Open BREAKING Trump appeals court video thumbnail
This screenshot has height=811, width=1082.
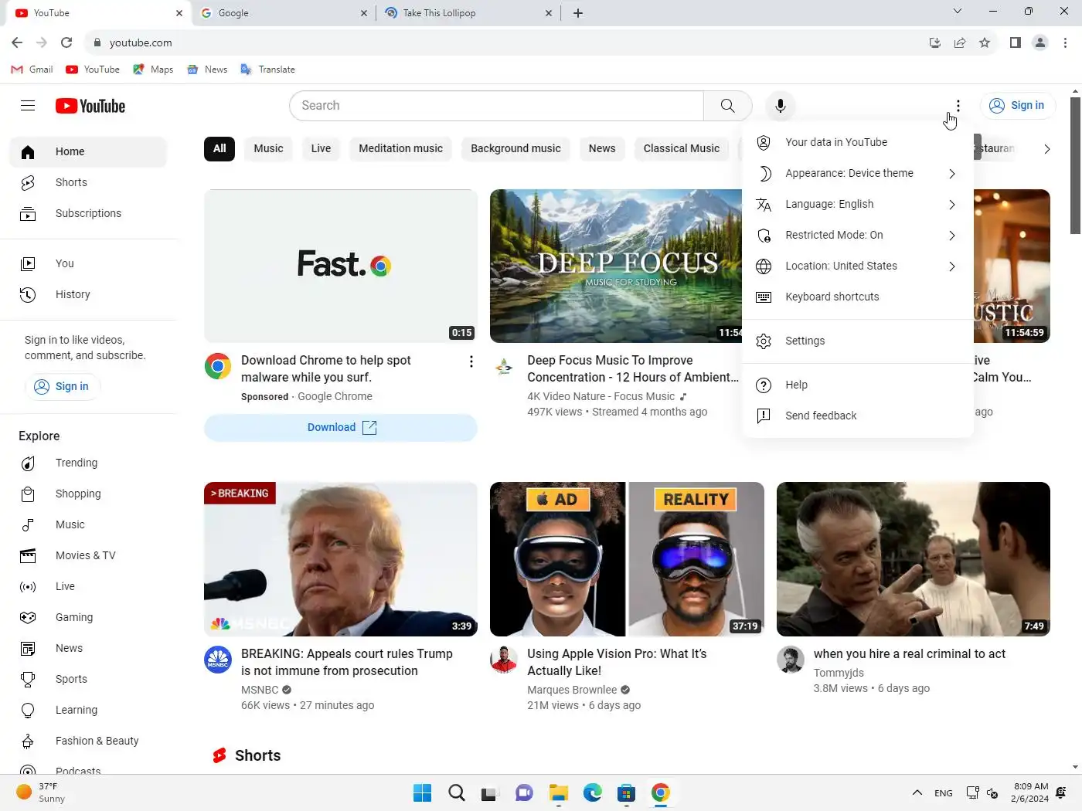click(x=341, y=559)
